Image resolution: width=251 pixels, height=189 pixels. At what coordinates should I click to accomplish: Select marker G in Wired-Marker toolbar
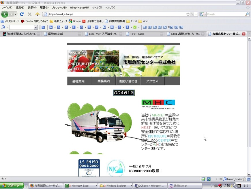coord(81,27)
